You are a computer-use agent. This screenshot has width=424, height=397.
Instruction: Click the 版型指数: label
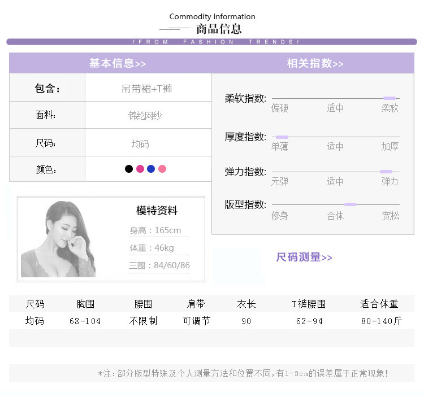point(245,204)
